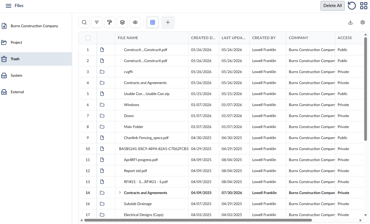This screenshot has height=224, width=370.
Task: Click the Burns Construction Company sidebar icon
Action: click(4, 26)
